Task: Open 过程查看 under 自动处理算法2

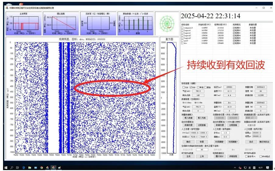Action: click(x=233, y=125)
